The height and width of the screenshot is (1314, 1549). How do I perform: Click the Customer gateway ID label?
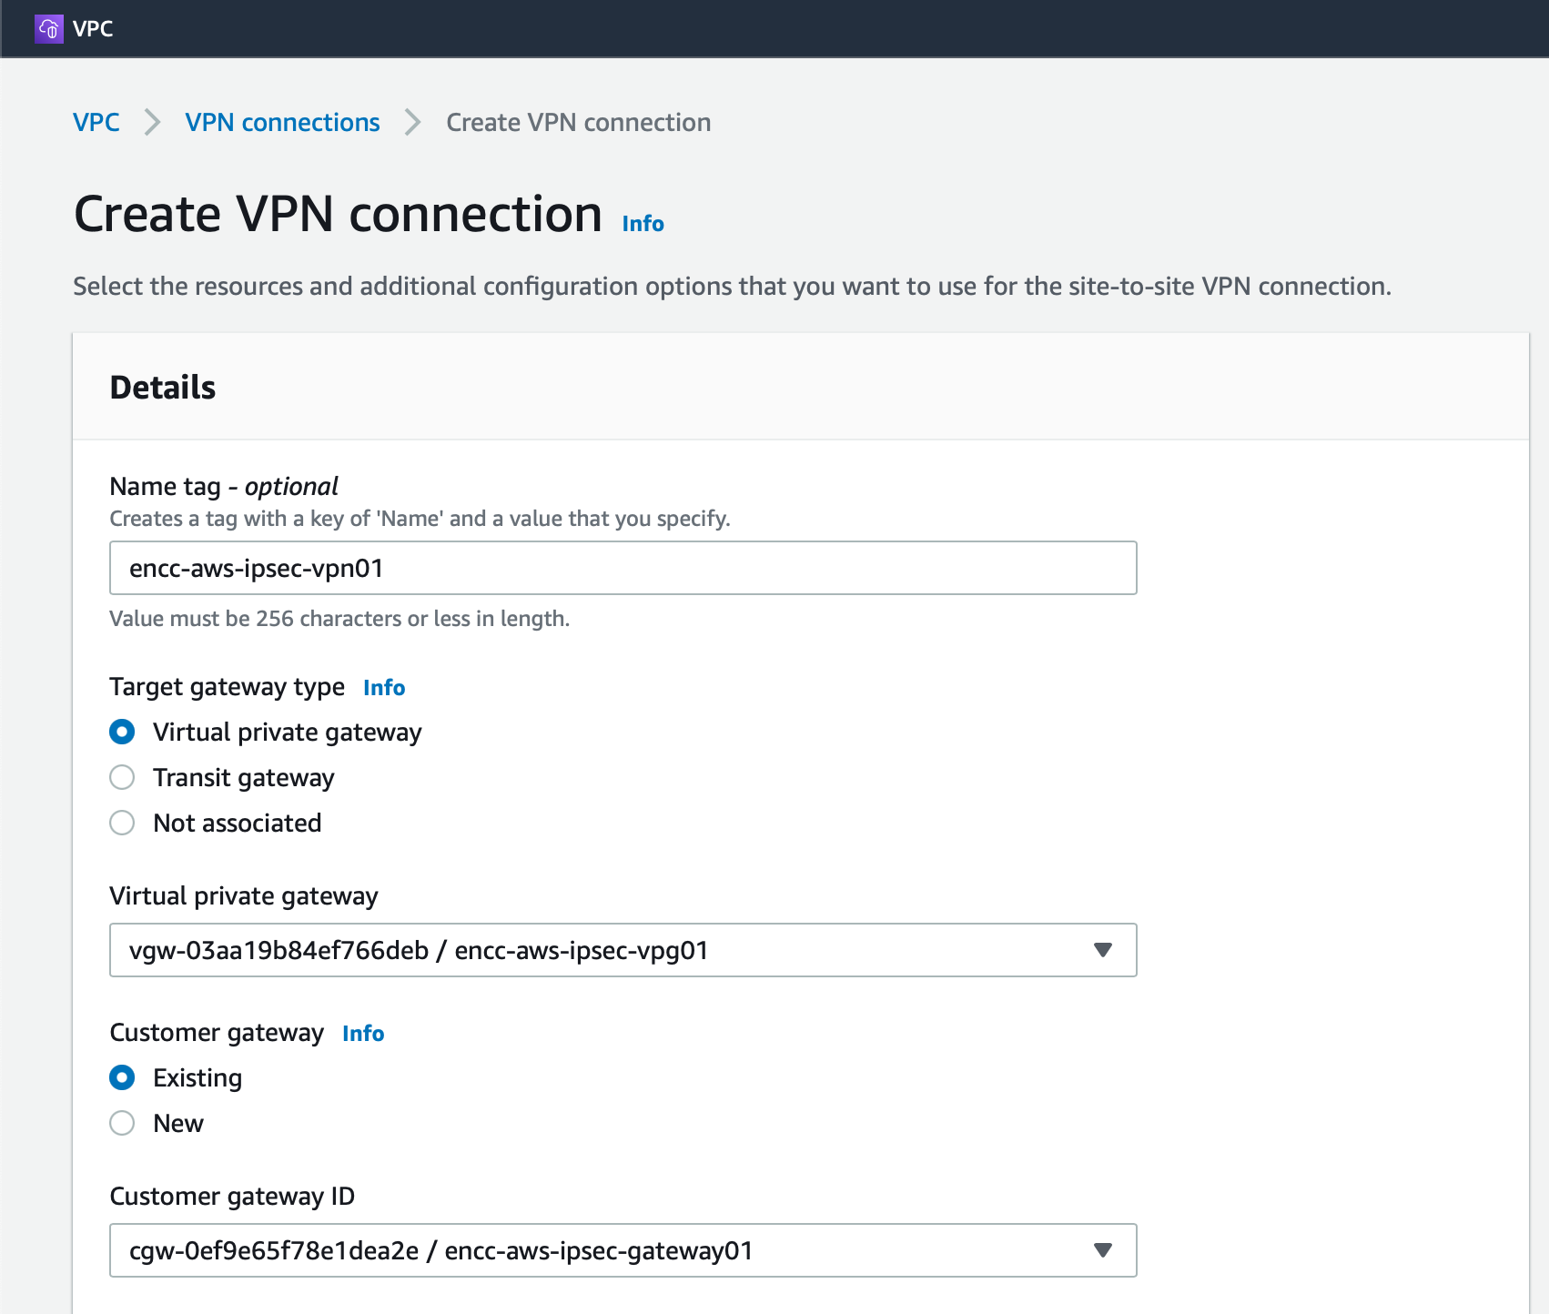pos(232,1197)
